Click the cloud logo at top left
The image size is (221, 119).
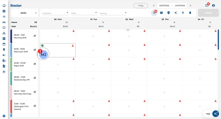pyautogui.click(x=4, y=6)
